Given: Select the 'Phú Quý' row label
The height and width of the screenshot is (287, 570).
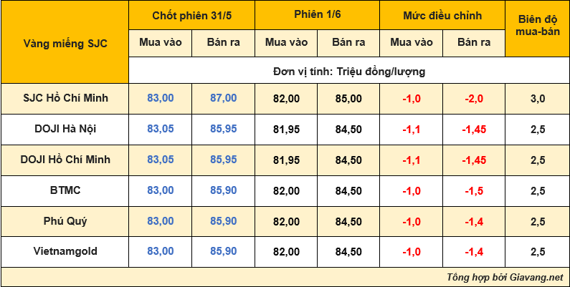Looking at the screenshot, I should click(65, 221).
